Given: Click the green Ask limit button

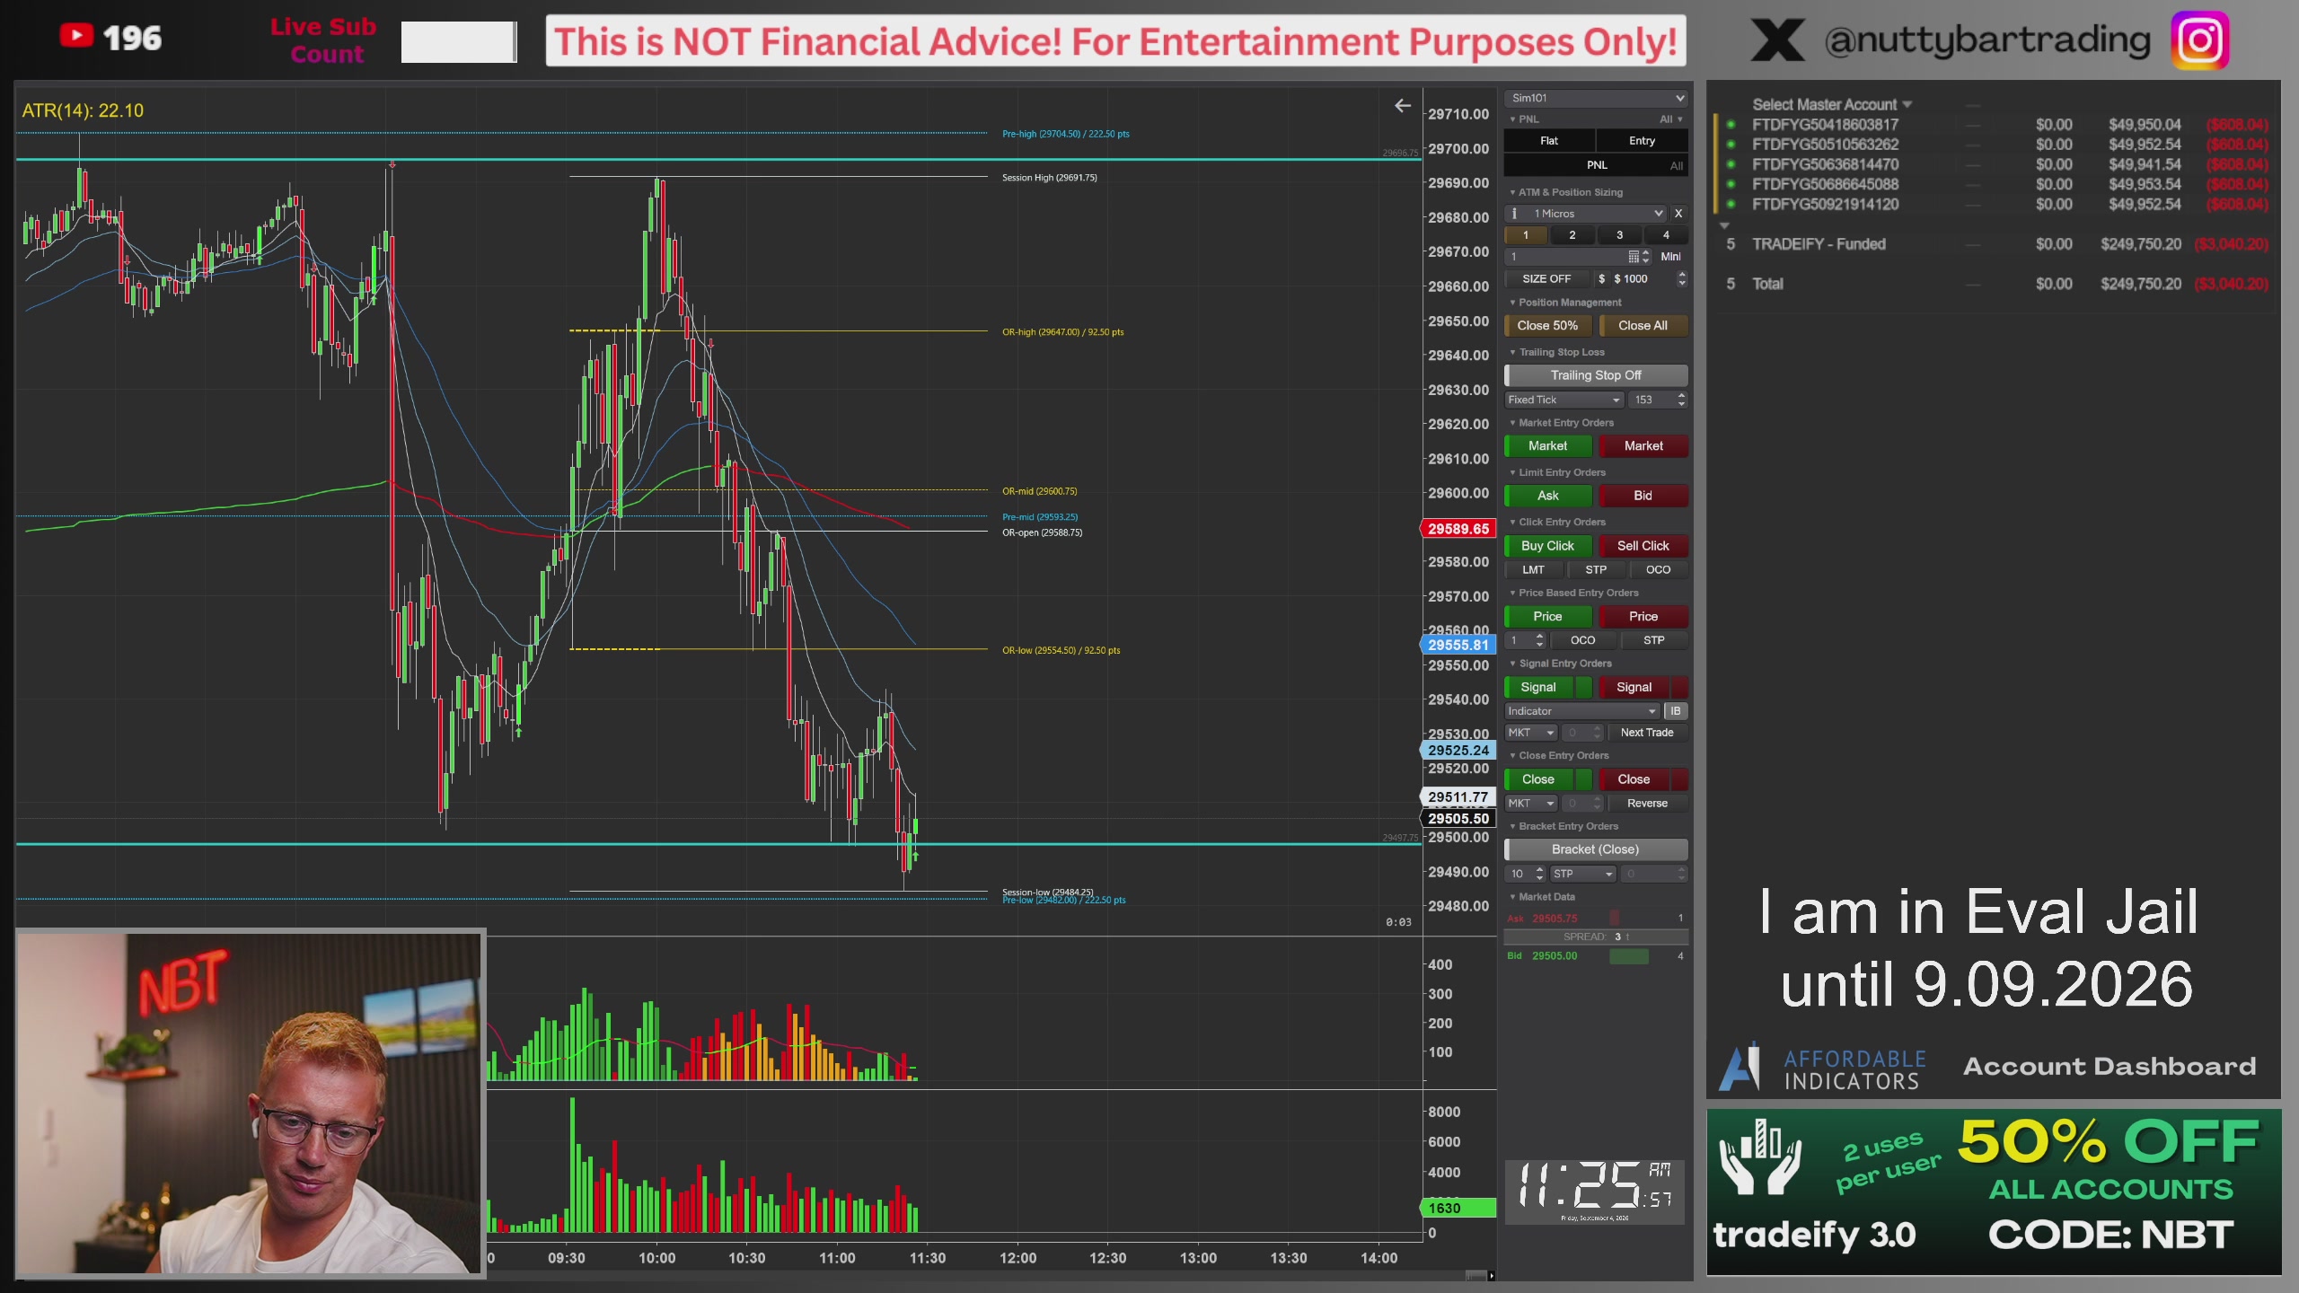Looking at the screenshot, I should 1547,496.
